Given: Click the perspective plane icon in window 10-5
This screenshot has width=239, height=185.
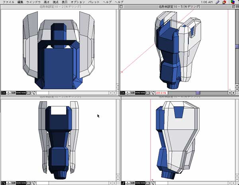Looking at the screenshot, I should [127, 93].
